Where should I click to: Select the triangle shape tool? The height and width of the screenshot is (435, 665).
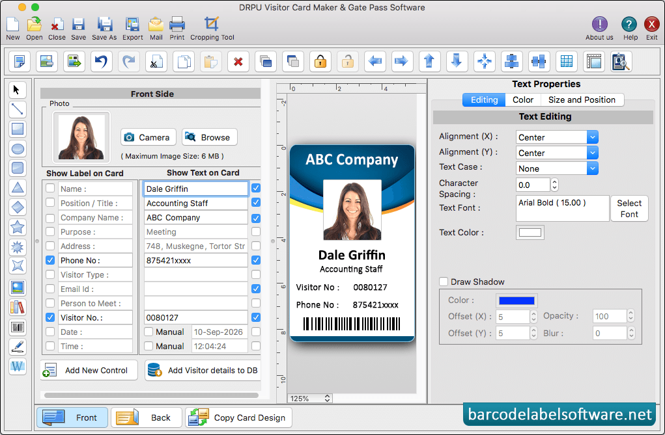click(17, 188)
